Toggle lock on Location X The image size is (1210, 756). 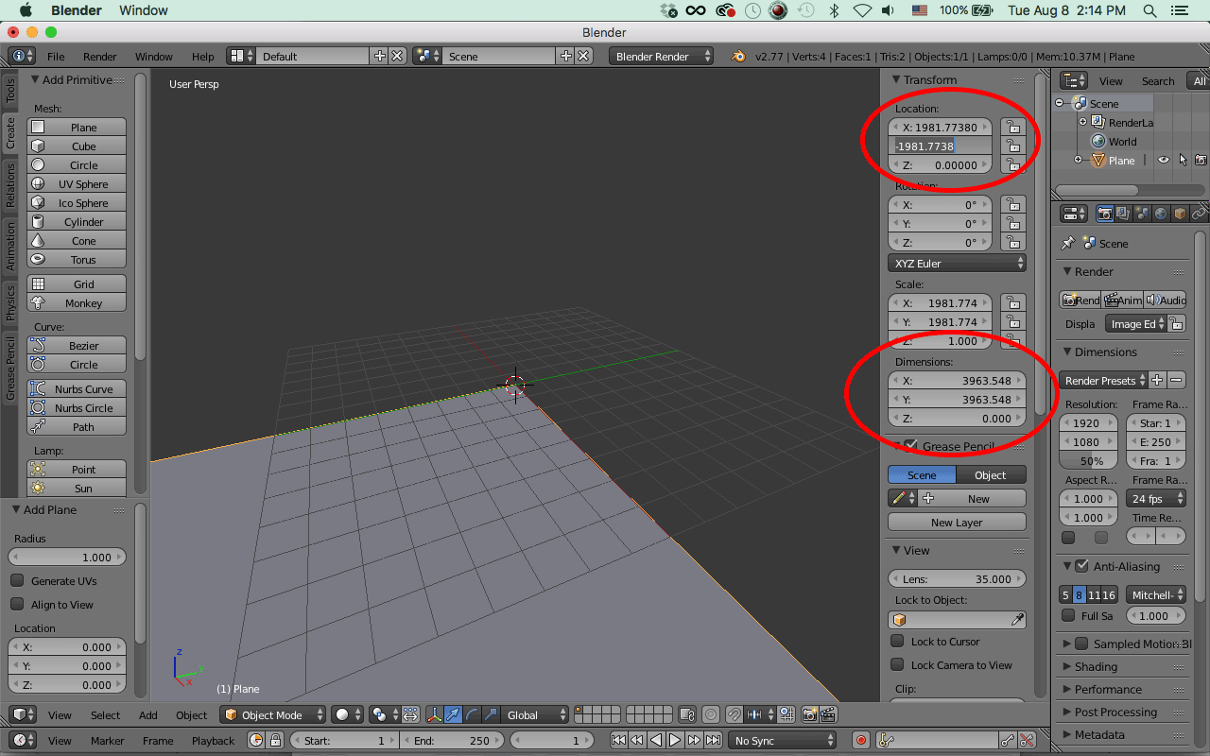[x=1012, y=127]
